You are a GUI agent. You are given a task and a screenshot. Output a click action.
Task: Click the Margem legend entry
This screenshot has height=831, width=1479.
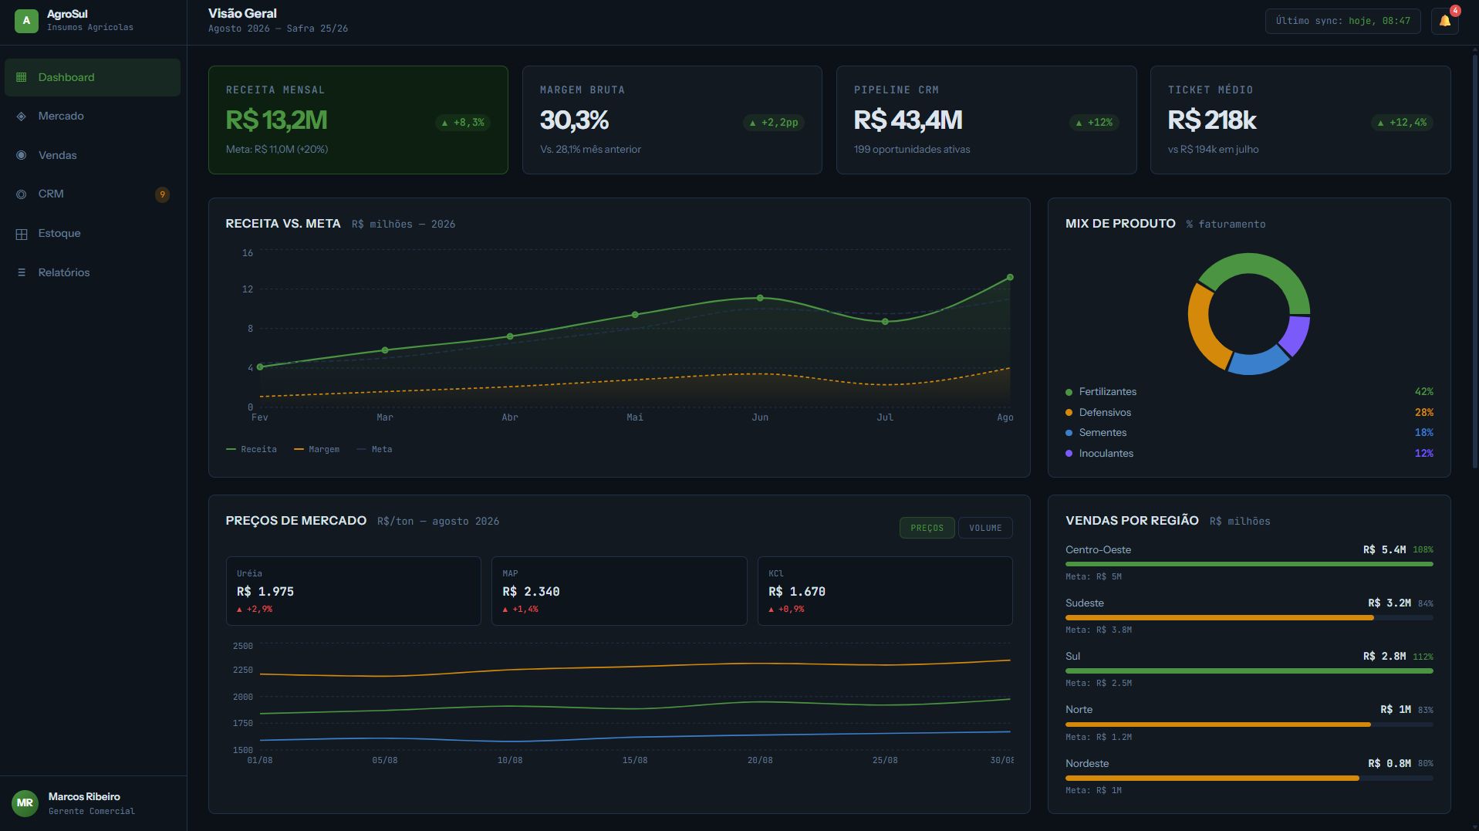[316, 449]
